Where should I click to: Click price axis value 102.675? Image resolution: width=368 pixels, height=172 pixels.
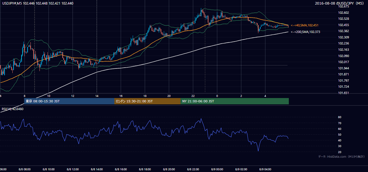pyautogui.click(x=343, y=6)
